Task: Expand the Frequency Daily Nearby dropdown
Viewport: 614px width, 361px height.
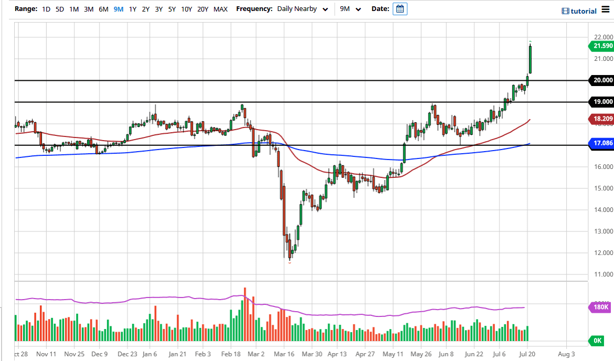Action: [304, 9]
